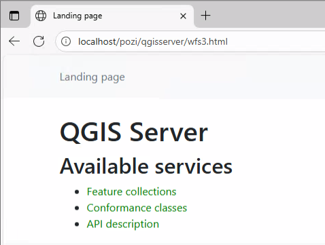Open the tab actions menu icon

pyautogui.click(x=14, y=16)
